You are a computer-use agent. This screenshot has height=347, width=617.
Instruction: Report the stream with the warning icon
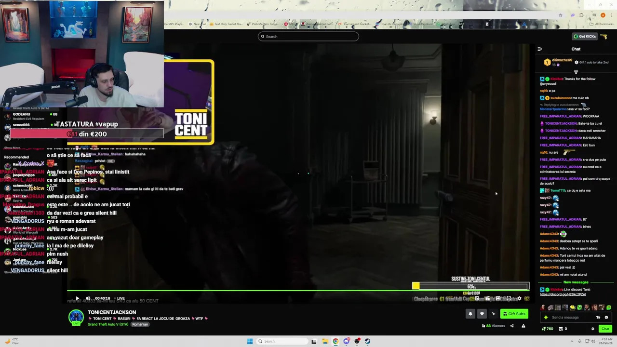[523, 326]
